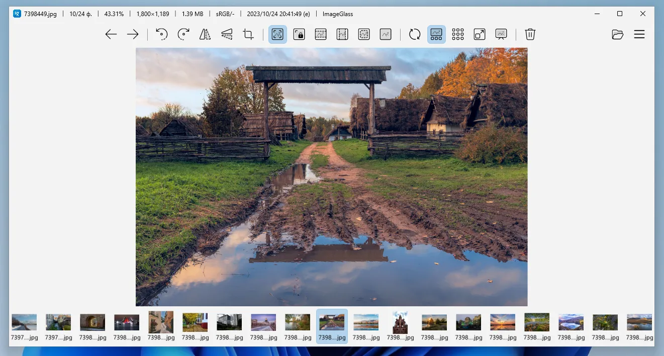Flip the image horizontally
The height and width of the screenshot is (356, 664).
click(205, 34)
